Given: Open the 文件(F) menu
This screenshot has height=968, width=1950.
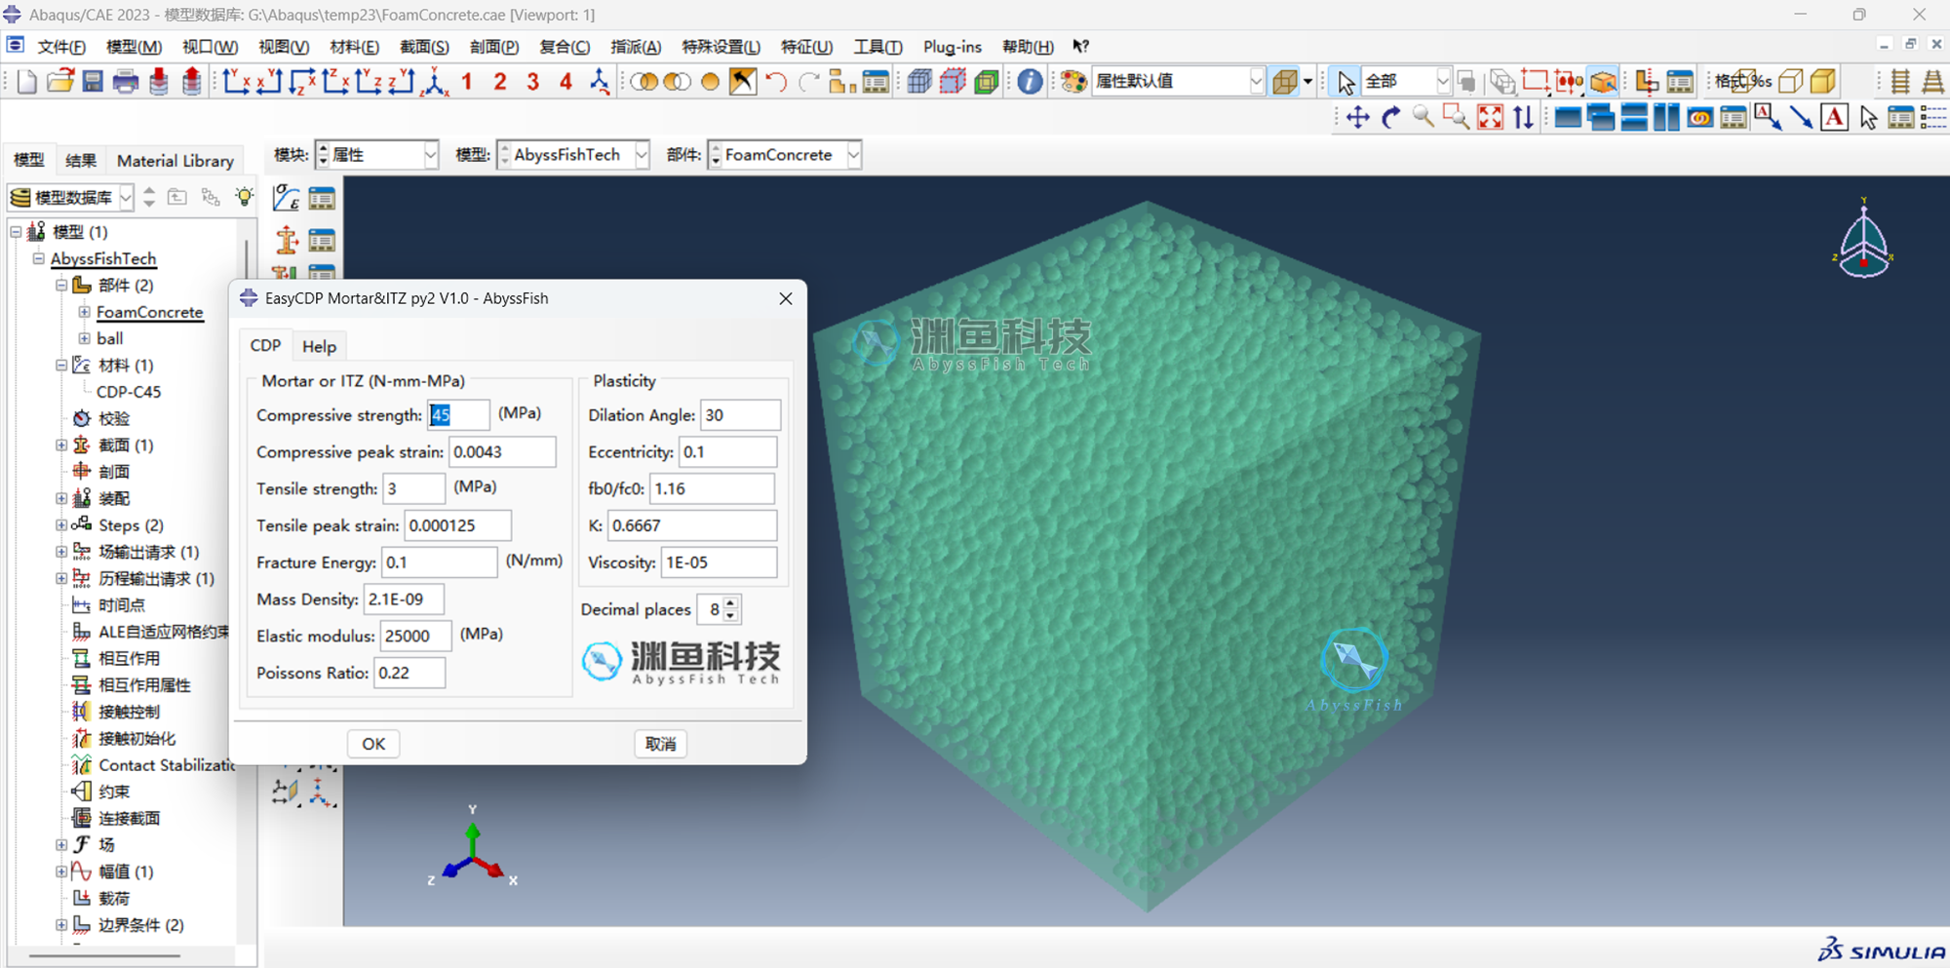Looking at the screenshot, I should click(61, 47).
